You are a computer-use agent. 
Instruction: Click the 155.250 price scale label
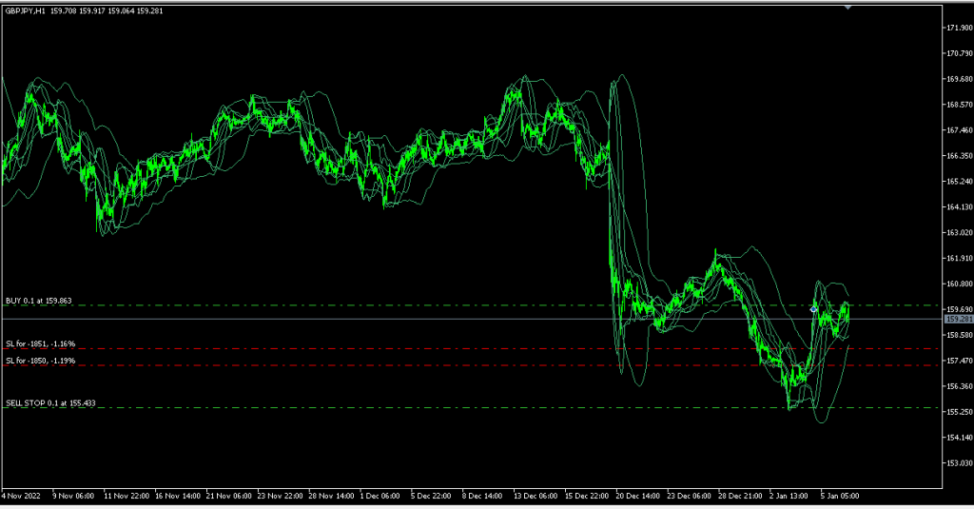958,412
